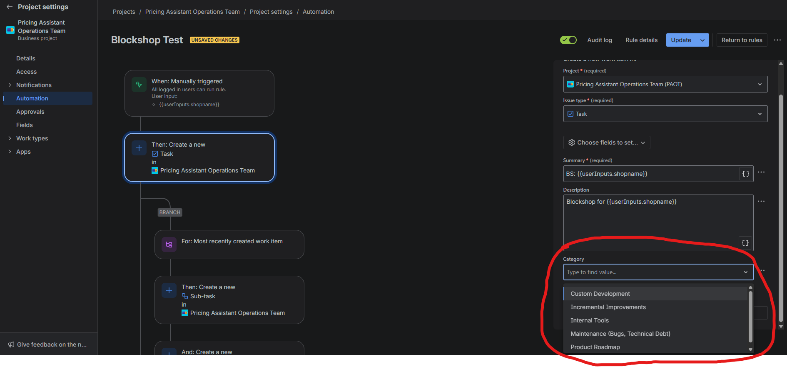787x367 pixels.
Task: Expand the Work types section
Action: tap(10, 138)
